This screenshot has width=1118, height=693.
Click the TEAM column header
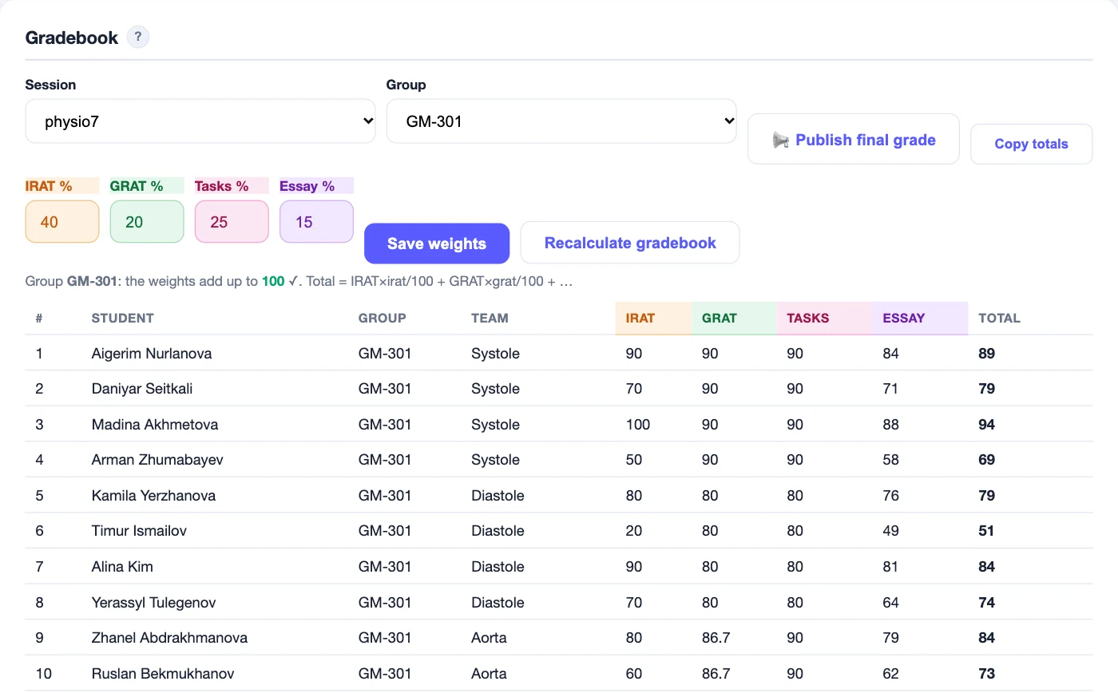pyautogui.click(x=490, y=318)
